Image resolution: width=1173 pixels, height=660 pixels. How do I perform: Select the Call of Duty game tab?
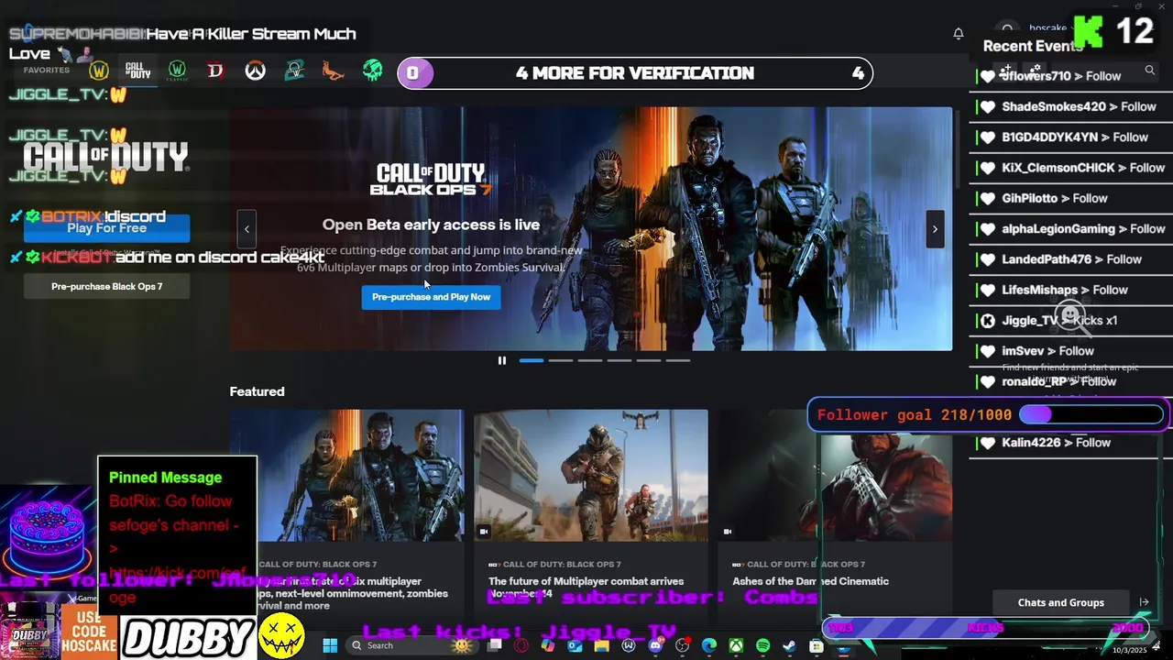137,71
